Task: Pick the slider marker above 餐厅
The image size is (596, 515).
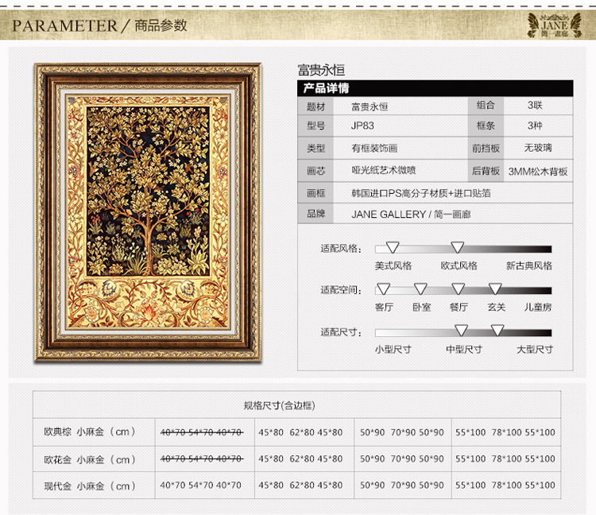Action: coord(458,288)
